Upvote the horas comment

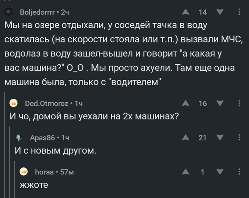pos(185,172)
